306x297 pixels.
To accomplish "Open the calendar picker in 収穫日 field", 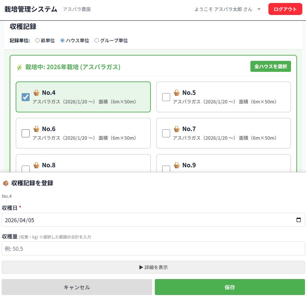I will [x=298, y=220].
